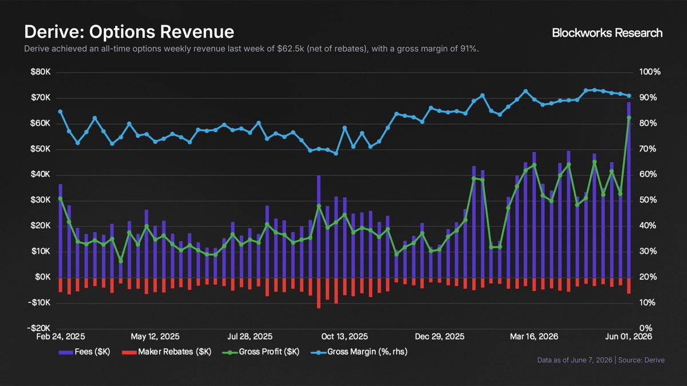687x386 pixels.
Task: Click the $0K left axis label
Action: (44, 277)
